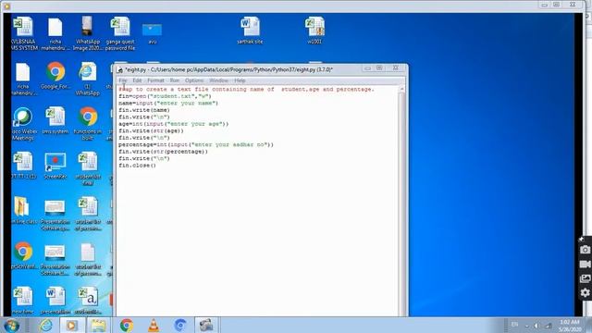This screenshot has width=592, height=333.
Task: Click the IDLE editor scrollbar up arrow
Action: [401, 89]
